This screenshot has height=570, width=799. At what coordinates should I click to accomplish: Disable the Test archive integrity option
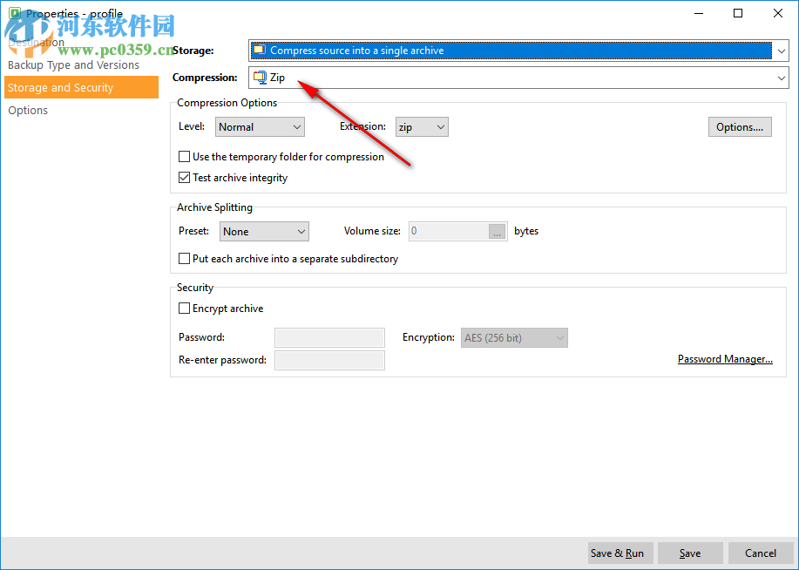[184, 177]
